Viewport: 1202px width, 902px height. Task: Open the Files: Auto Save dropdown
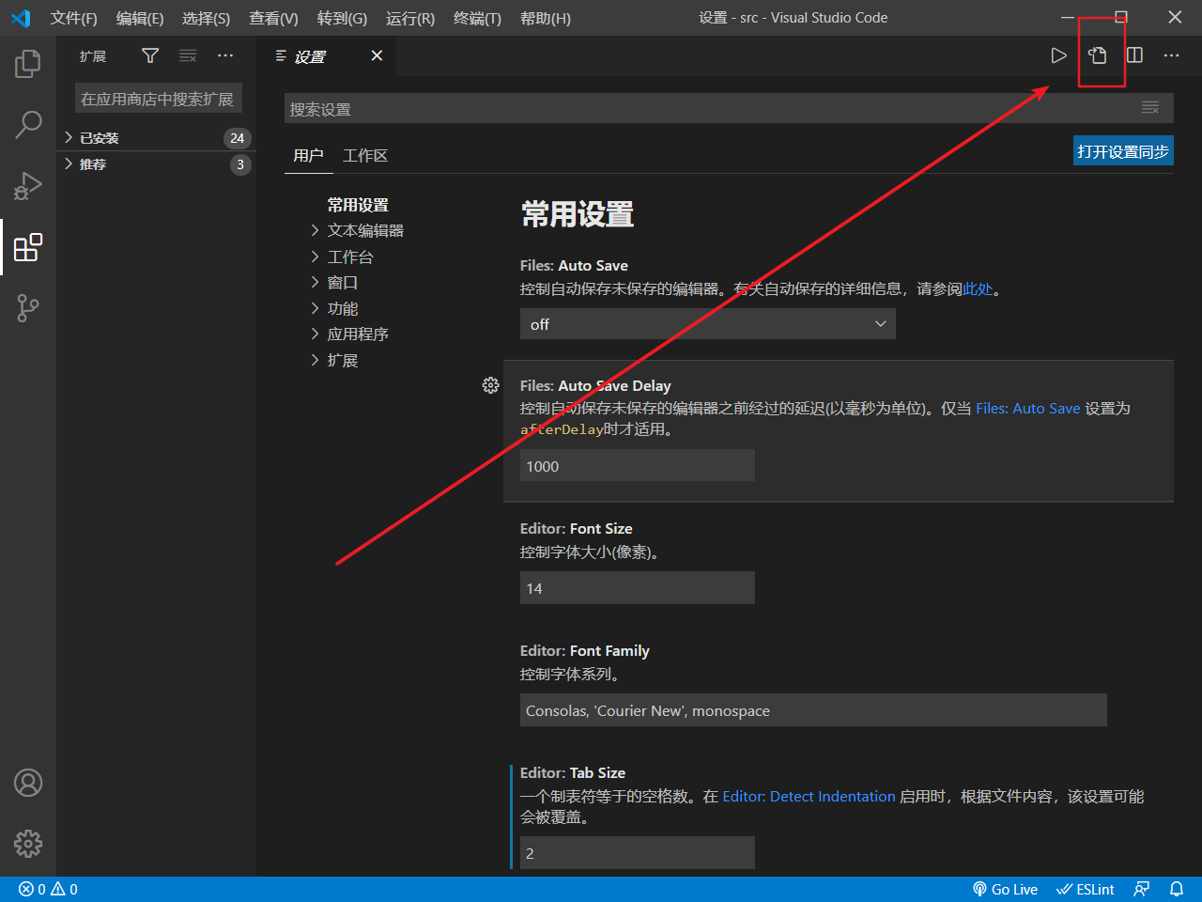click(x=708, y=324)
